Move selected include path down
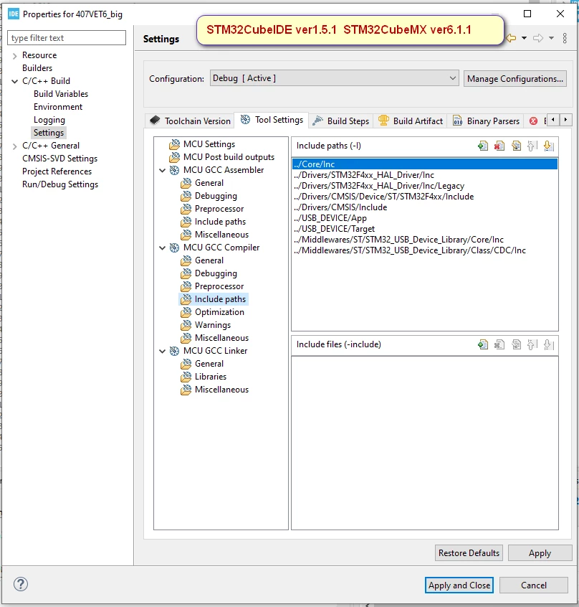 click(548, 146)
